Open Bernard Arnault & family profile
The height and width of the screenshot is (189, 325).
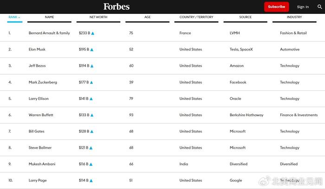(x=49, y=33)
